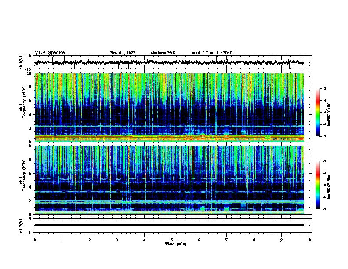Click the ch.1 color scale units label
Viewport: 348px width, 269px height.
[329, 114]
